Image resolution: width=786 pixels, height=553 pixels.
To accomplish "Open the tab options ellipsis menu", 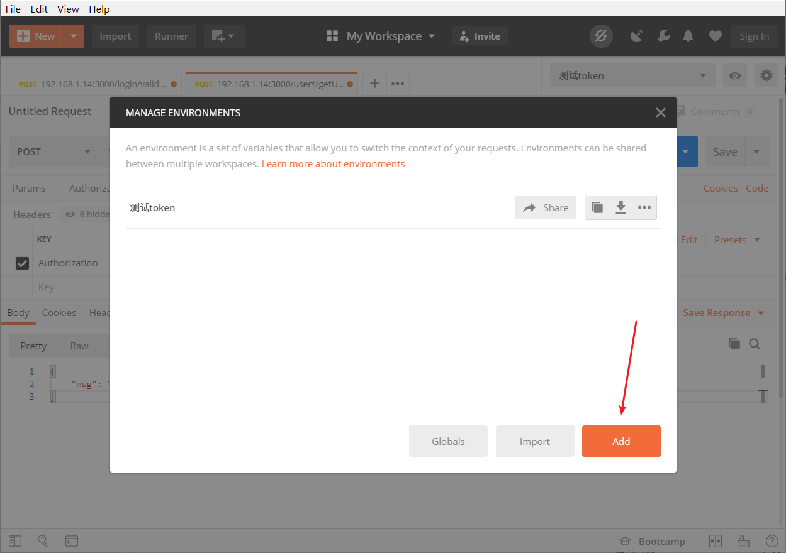I will point(397,83).
